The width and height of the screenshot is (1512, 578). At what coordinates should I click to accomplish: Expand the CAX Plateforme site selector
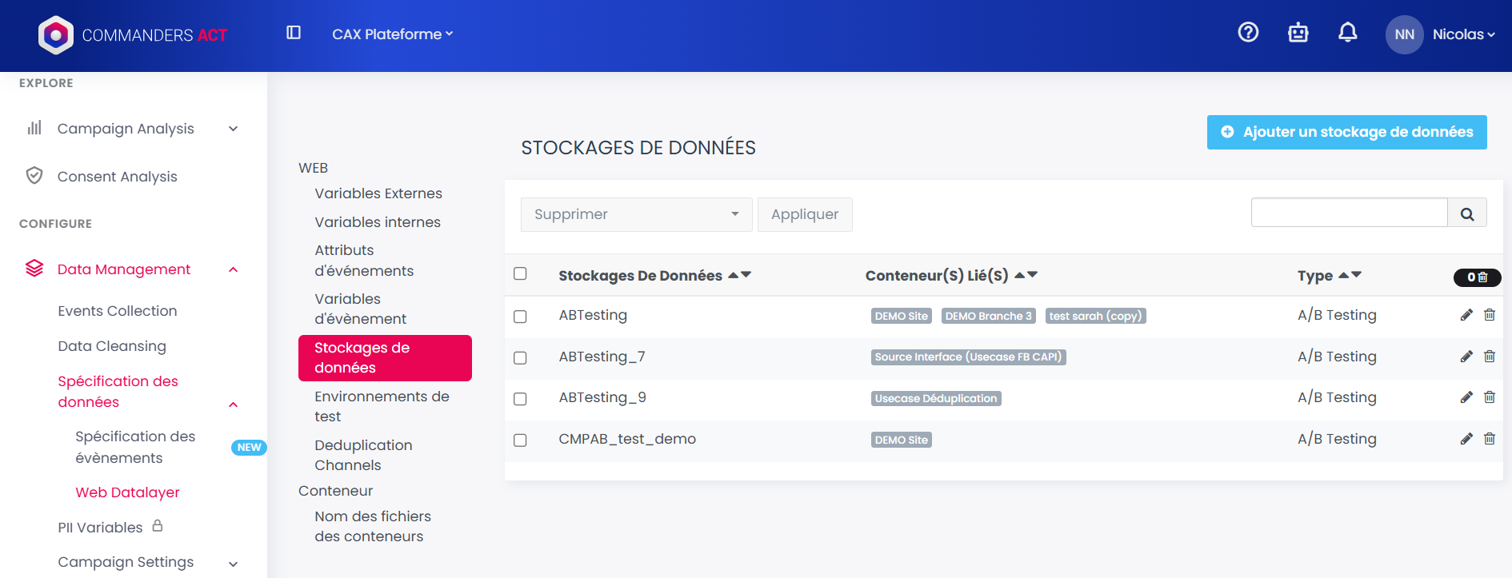click(x=392, y=34)
